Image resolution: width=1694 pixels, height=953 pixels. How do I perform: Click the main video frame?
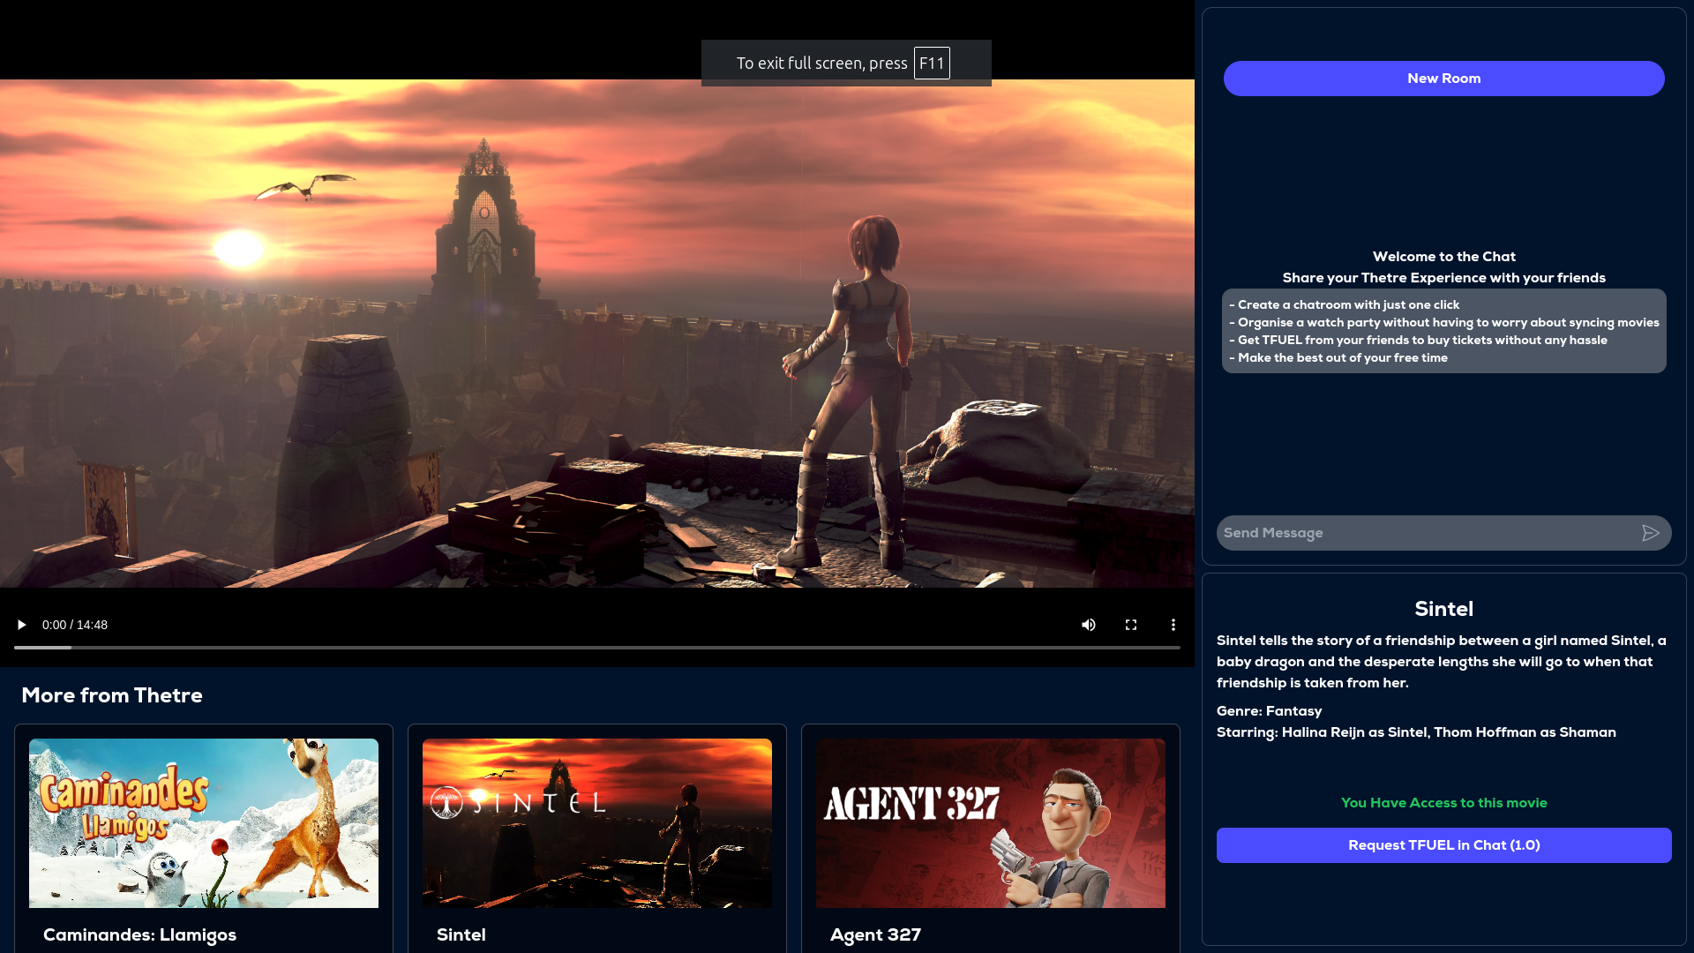(596, 335)
